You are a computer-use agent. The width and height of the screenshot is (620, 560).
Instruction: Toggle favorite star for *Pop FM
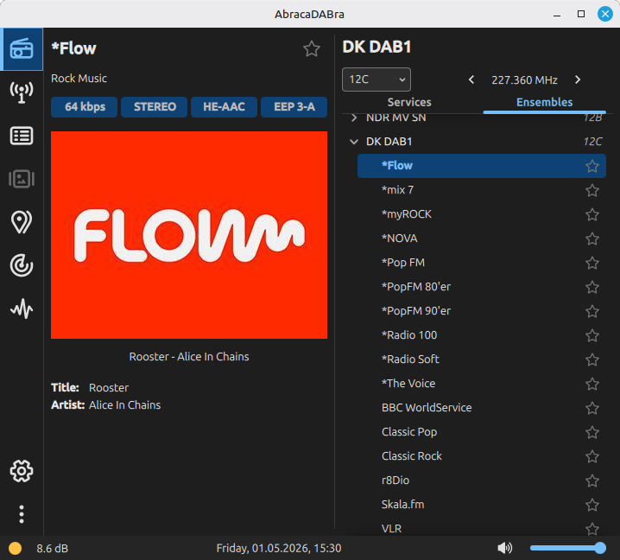pyautogui.click(x=592, y=263)
